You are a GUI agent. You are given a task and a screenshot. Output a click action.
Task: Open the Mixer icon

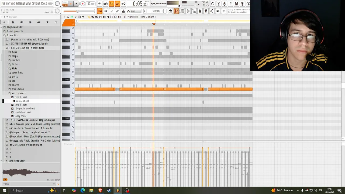coord(188,11)
